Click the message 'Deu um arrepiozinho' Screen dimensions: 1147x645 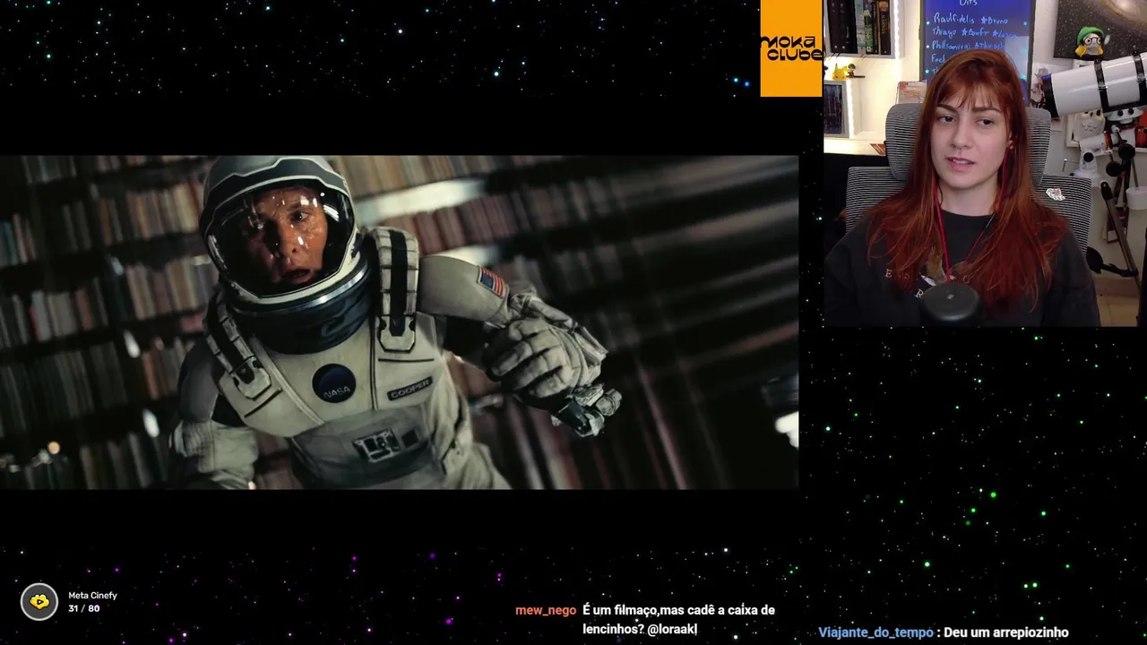pyautogui.click(x=1005, y=632)
